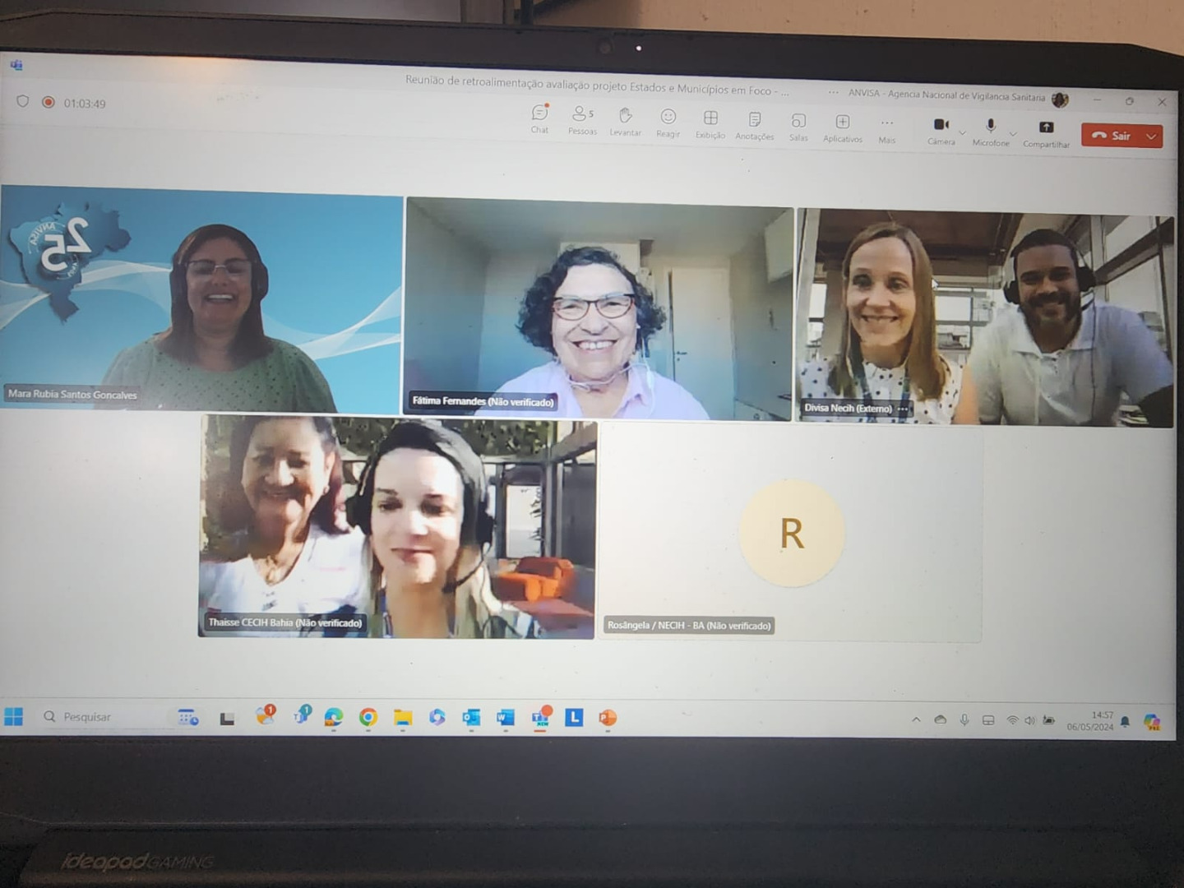Open Word from the taskbar

(505, 718)
